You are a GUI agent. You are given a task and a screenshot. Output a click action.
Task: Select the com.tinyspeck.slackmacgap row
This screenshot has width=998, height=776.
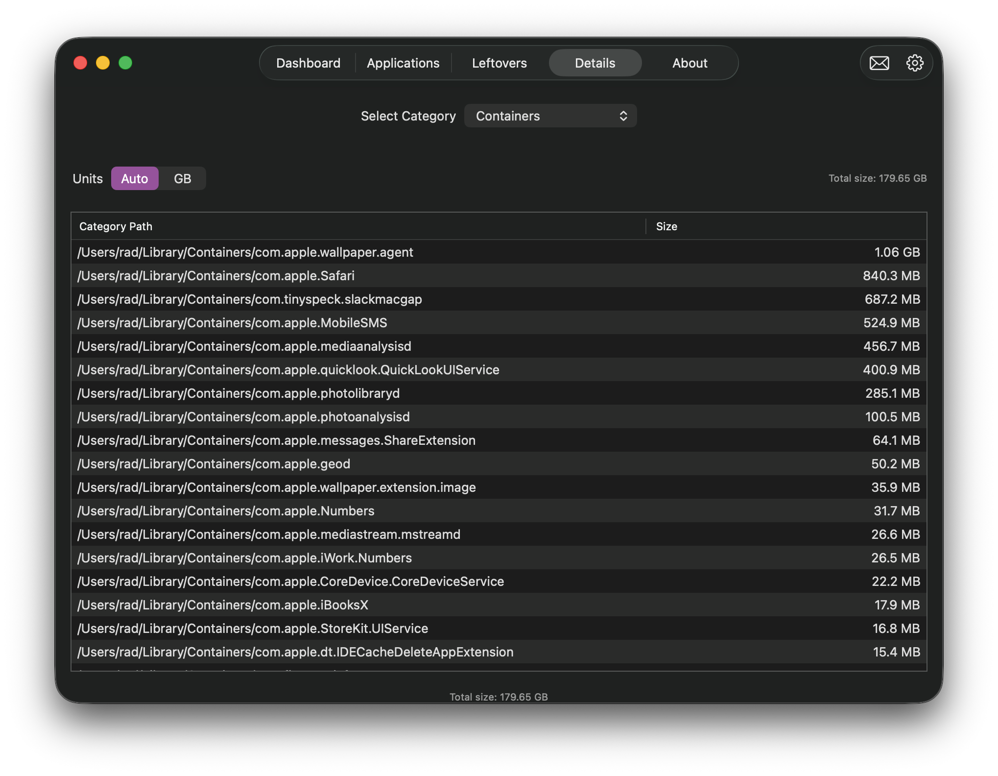click(499, 299)
